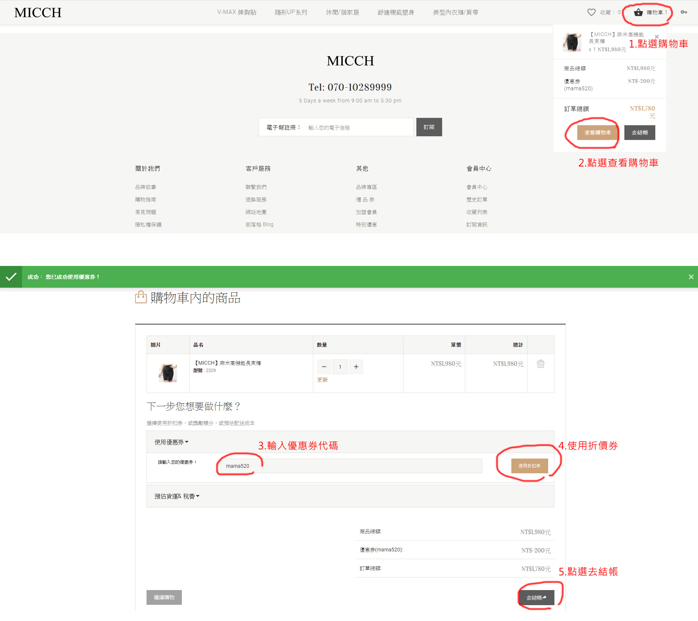
Task: Click the product name in mini cart
Action: [616, 38]
